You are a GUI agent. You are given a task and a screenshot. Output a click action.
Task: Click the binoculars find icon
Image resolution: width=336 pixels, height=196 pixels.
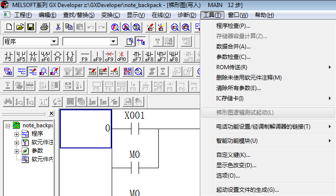coord(8,102)
